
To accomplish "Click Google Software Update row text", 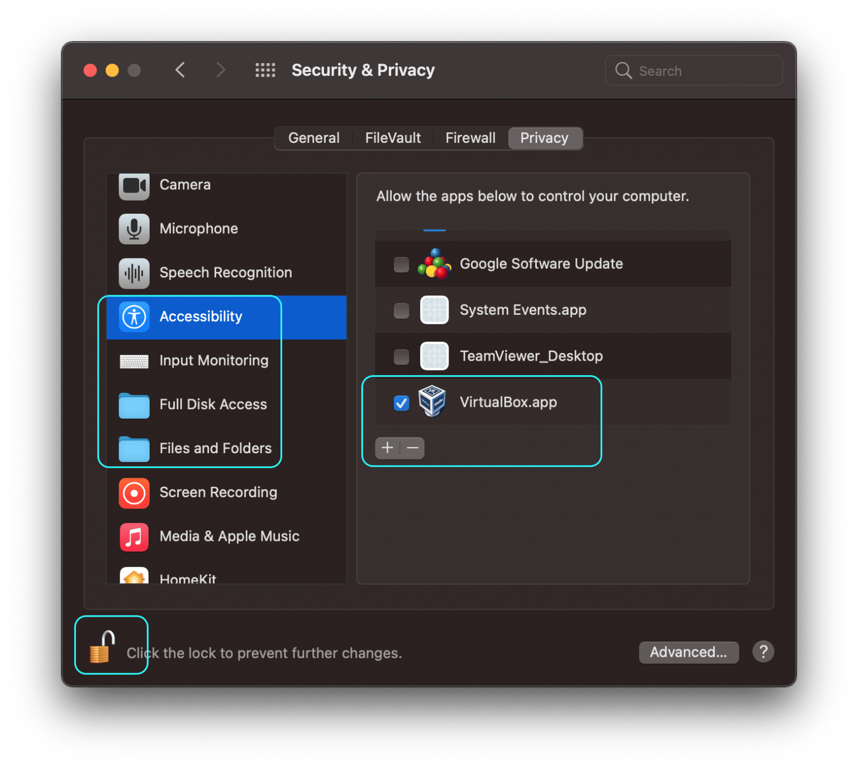I will (x=541, y=264).
